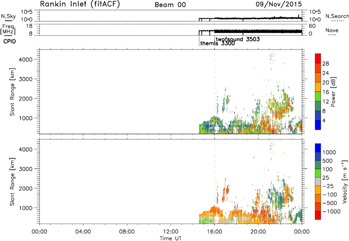This screenshot has height=241, width=349.
Task: Click Slant Range label of velocity panel
Action: pyautogui.click(x=12, y=181)
